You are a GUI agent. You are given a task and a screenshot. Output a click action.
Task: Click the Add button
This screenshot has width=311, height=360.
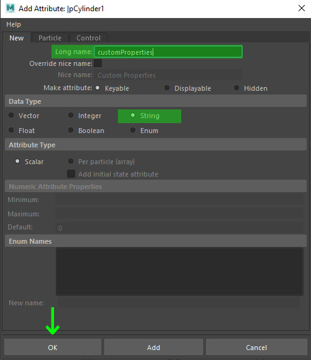[x=153, y=348]
